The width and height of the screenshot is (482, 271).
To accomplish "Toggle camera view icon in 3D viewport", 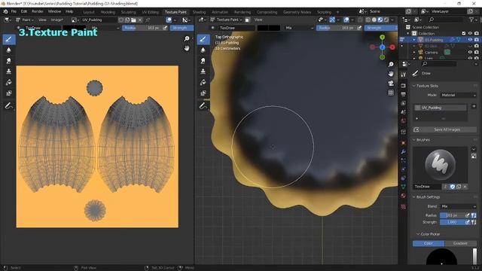I will click(x=391, y=84).
